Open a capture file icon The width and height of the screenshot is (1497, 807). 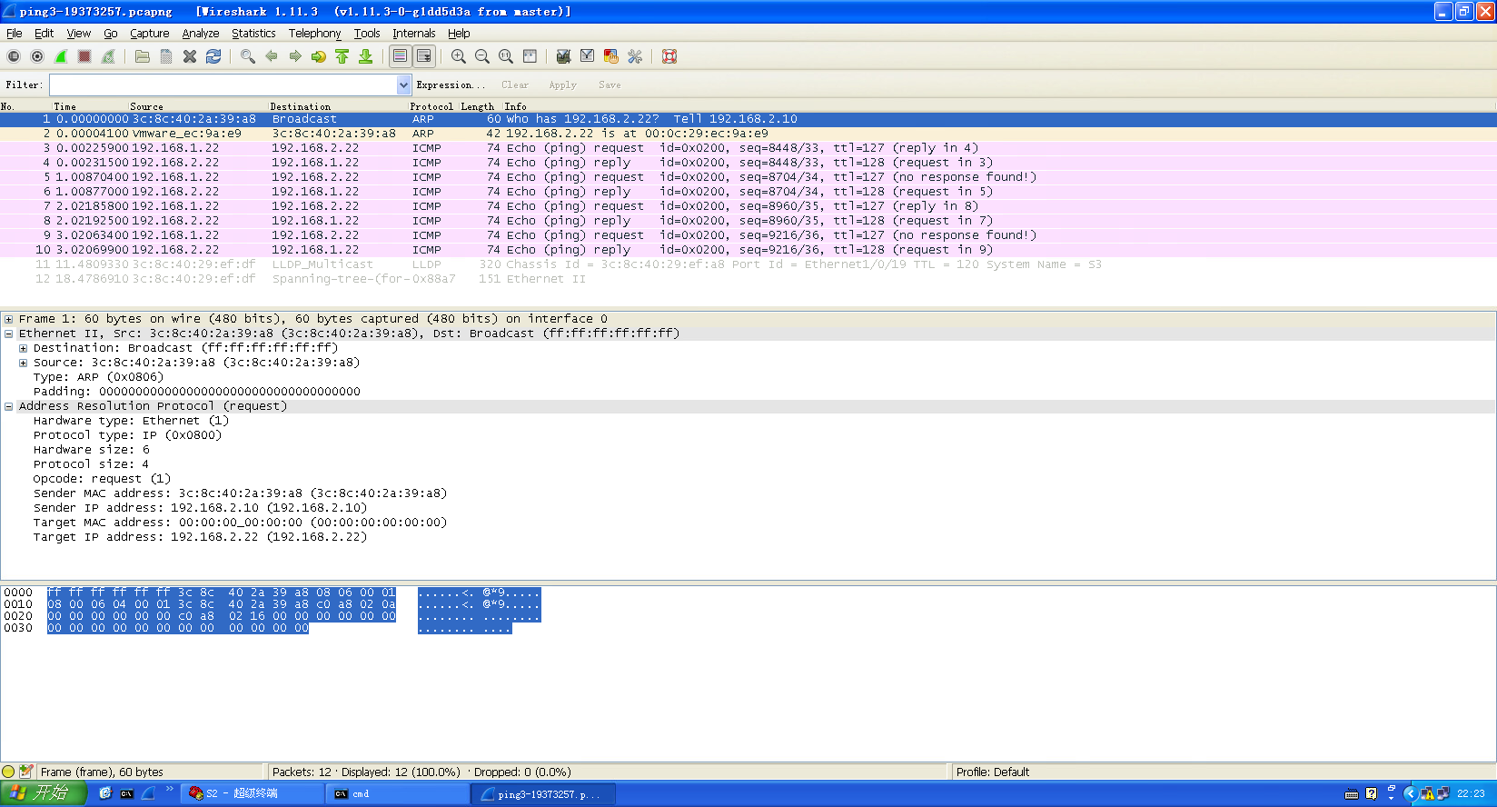click(143, 56)
